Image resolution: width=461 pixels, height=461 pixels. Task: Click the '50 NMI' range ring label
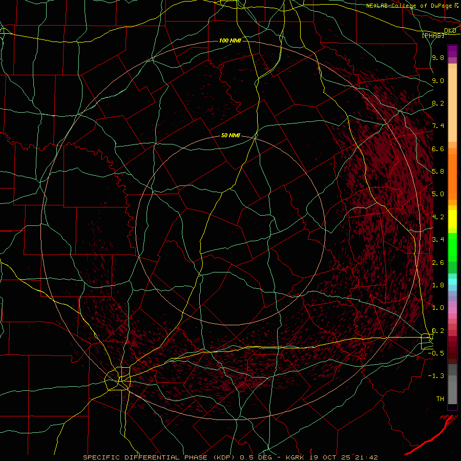230,136
